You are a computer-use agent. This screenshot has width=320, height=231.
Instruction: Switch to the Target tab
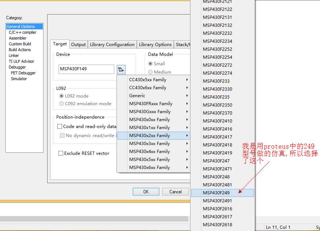[60, 44]
